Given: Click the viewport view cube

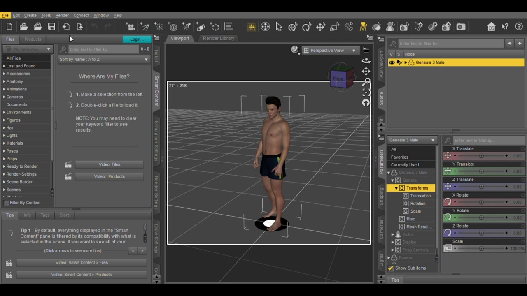Looking at the screenshot, I should [342, 77].
